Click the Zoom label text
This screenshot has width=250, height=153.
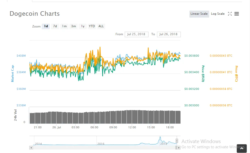pyautogui.click(x=36, y=26)
